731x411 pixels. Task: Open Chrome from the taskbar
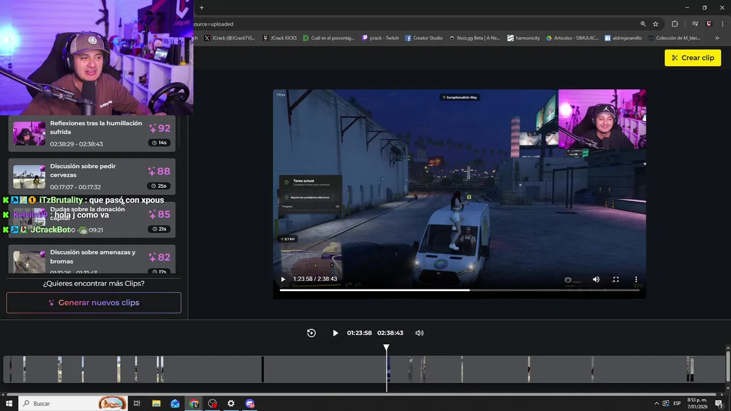194,404
